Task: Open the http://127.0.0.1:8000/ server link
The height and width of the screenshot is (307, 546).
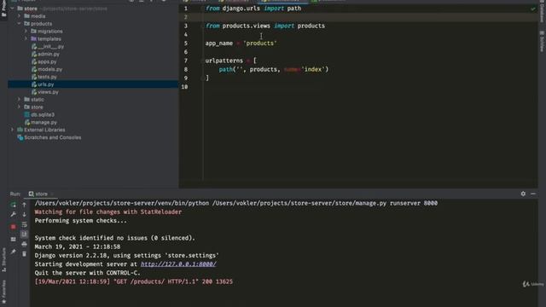Action: [178, 264]
